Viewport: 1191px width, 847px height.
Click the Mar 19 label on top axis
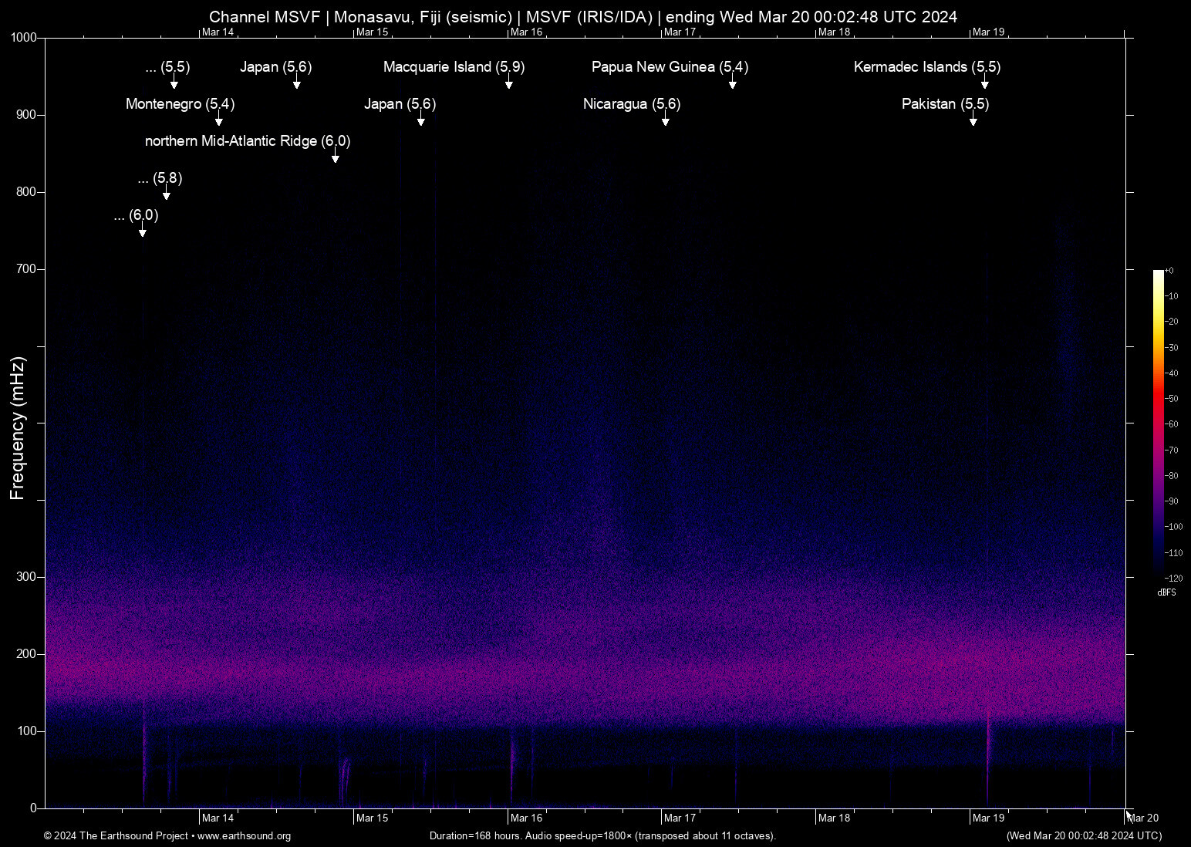(x=988, y=32)
